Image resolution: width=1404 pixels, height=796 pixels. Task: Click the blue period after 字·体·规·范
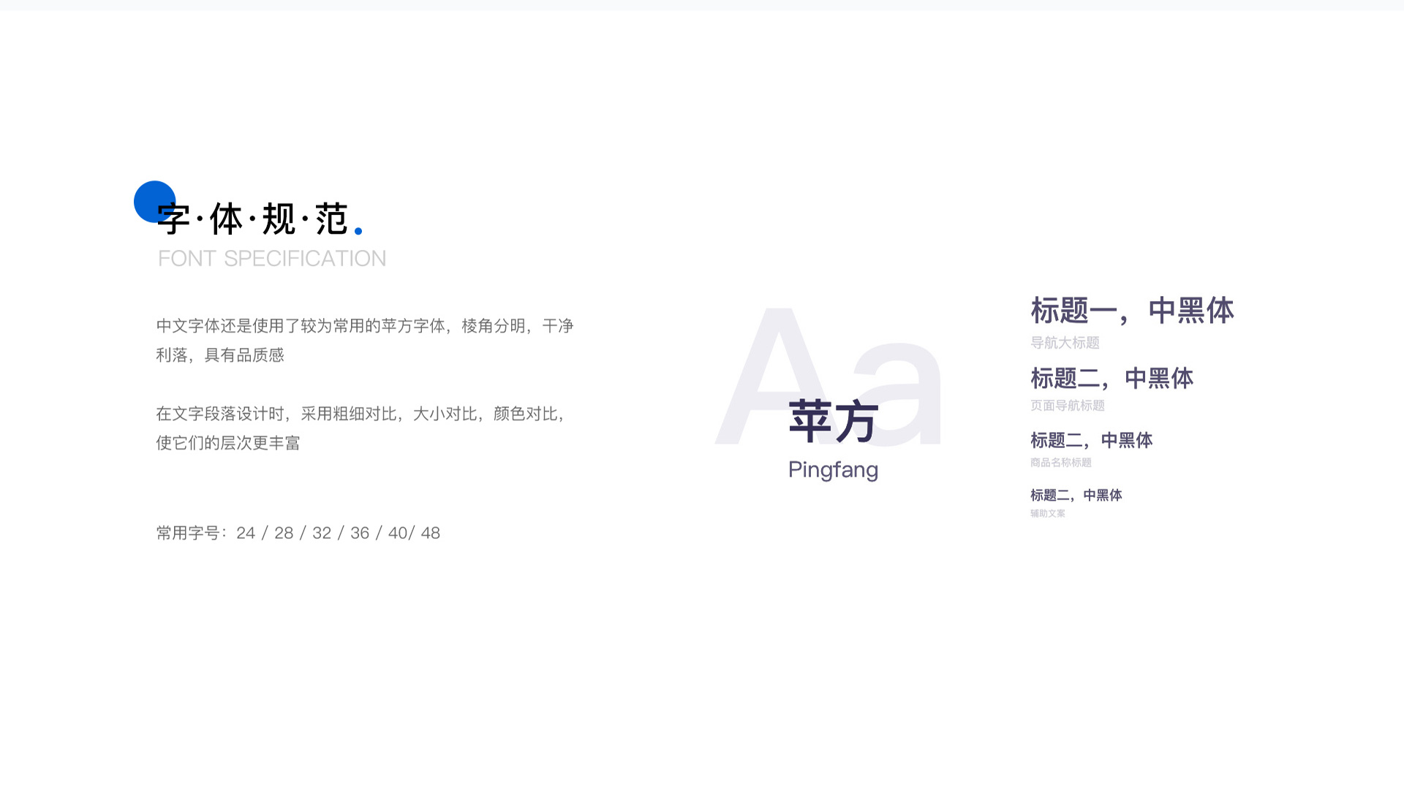point(359,230)
